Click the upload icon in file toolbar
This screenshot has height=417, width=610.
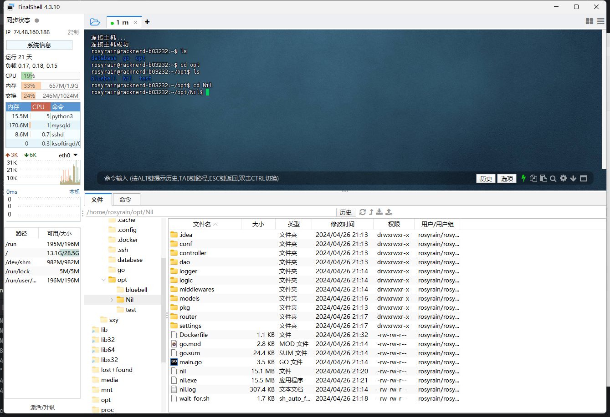pos(389,212)
